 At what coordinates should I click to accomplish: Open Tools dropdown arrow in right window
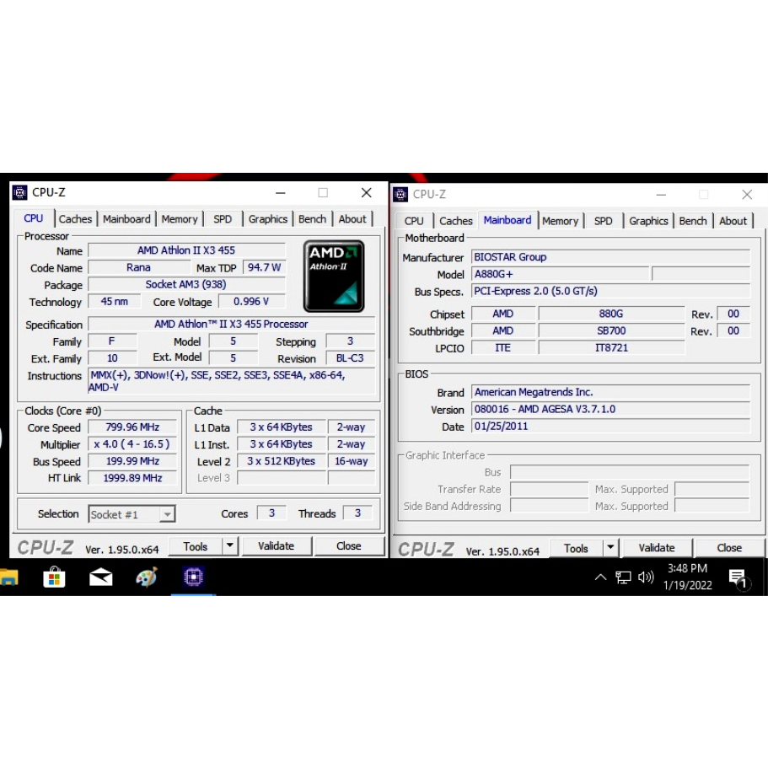pos(610,548)
